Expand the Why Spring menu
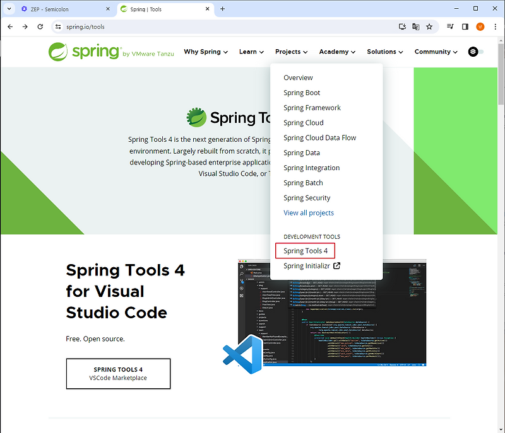This screenshot has height=433, width=505. pyautogui.click(x=206, y=52)
